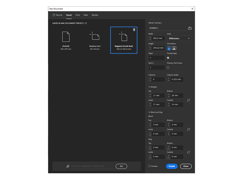Image resolution: width=243 pixels, height=179 pixels.
Task: Click the Create button
Action: (x=172, y=166)
